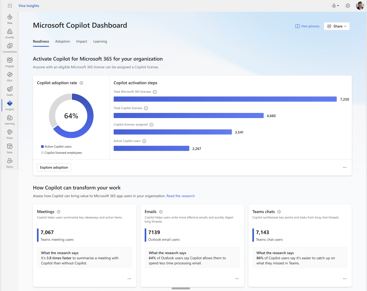The width and height of the screenshot is (367, 291).
Task: Open Sales in the sidebar
Action: 10,149
